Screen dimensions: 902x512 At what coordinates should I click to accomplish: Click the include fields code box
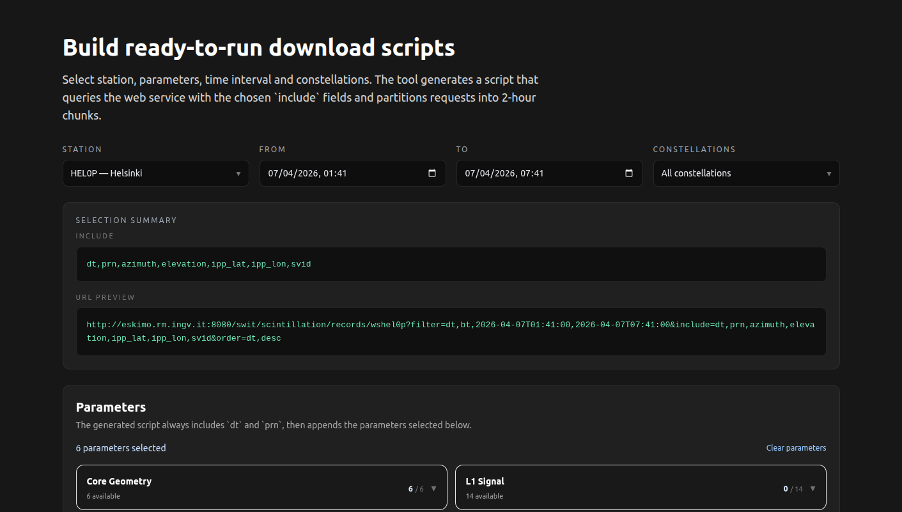click(x=451, y=263)
